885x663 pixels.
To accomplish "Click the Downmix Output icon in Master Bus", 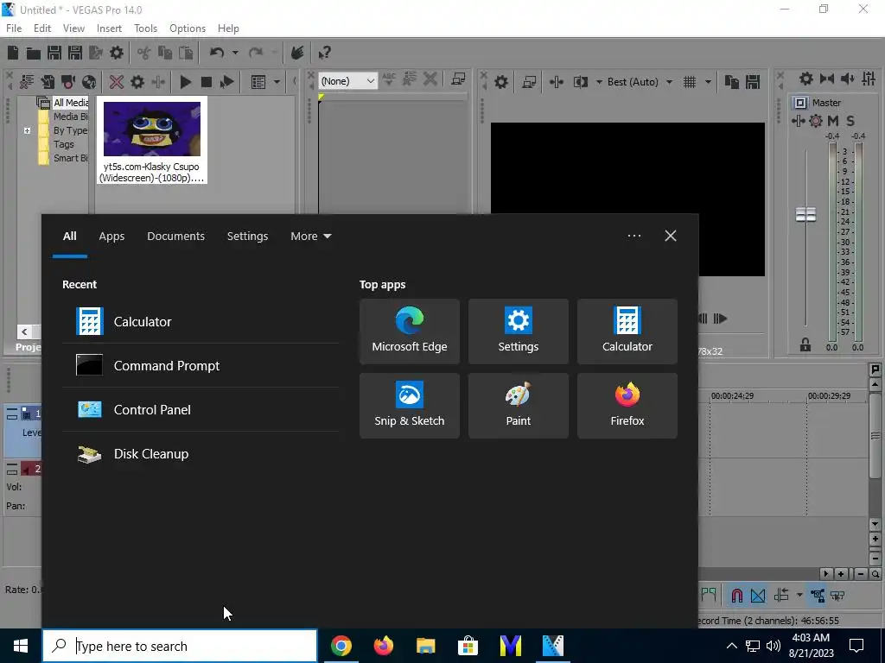I will (827, 79).
